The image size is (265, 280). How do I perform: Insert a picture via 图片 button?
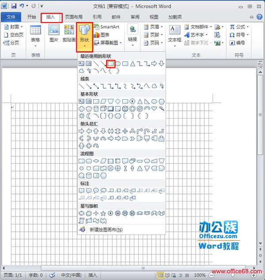click(x=54, y=33)
